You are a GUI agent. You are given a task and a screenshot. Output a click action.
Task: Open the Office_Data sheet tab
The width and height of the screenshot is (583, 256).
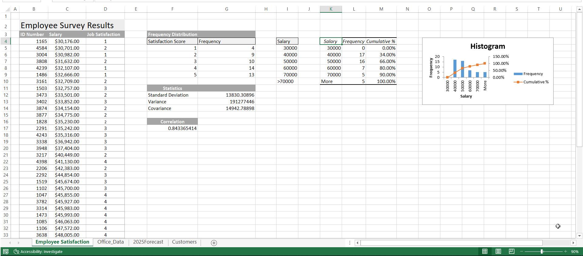(110, 242)
